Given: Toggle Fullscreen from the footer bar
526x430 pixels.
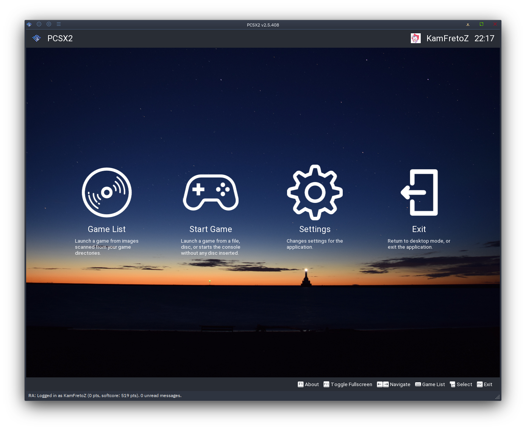Looking at the screenshot, I should pyautogui.click(x=351, y=384).
